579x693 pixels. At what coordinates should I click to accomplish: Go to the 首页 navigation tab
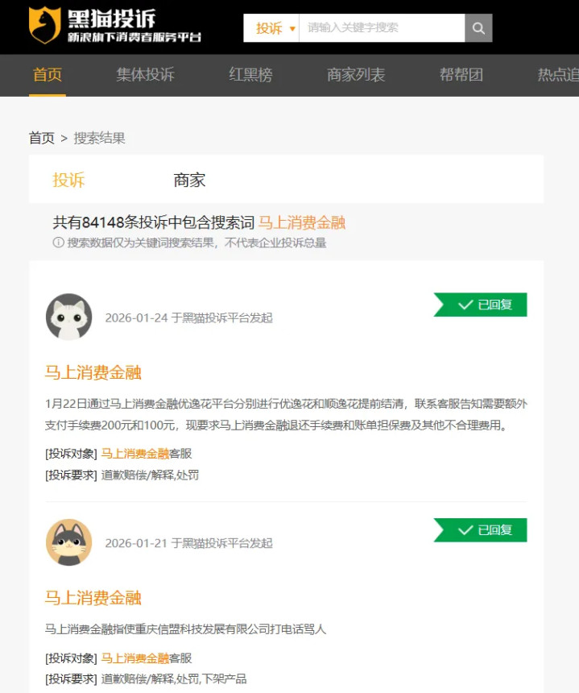48,75
